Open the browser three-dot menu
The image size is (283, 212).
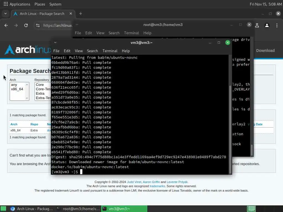[277, 25]
